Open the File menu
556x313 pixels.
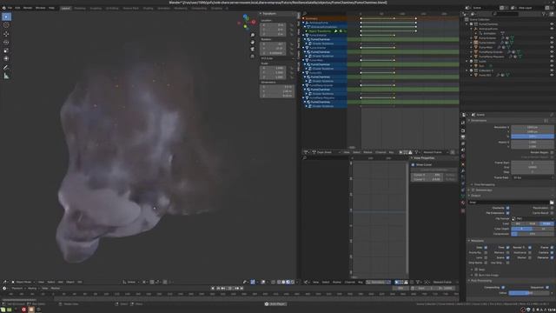tap(10, 8)
